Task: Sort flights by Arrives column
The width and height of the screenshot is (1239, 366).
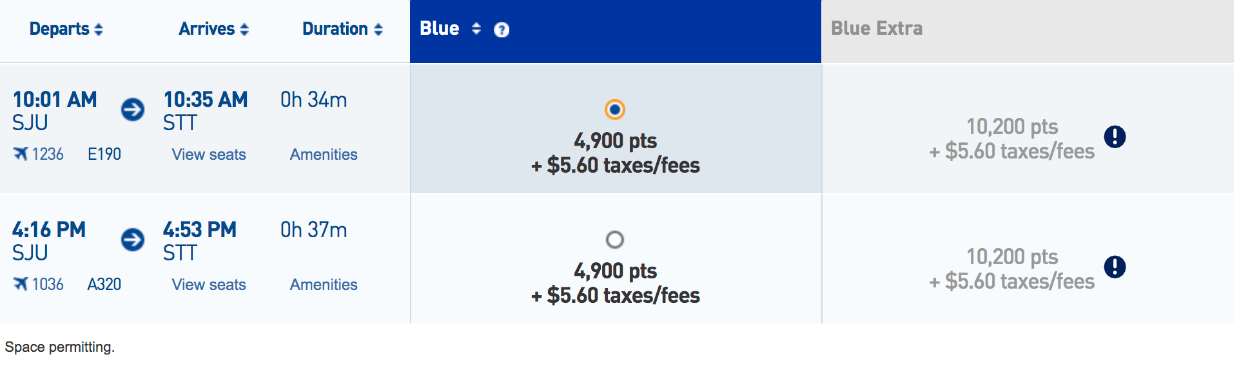Action: coord(213,29)
